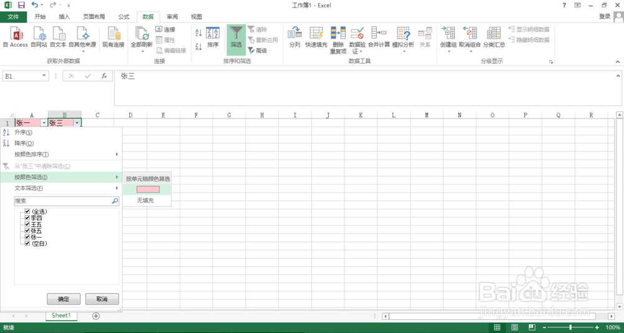
Task: Toggle the 筛选 filter funnel button
Action: [x=236, y=39]
